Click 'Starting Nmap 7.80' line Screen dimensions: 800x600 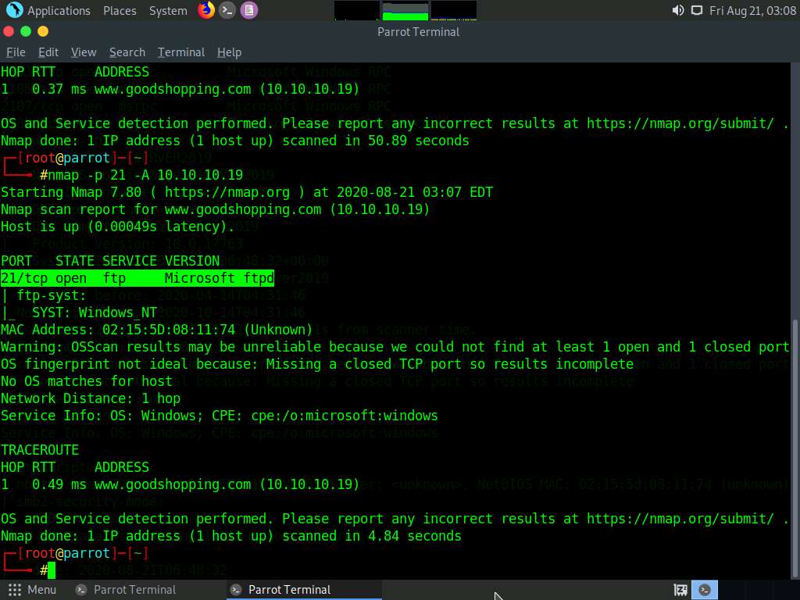(247, 192)
